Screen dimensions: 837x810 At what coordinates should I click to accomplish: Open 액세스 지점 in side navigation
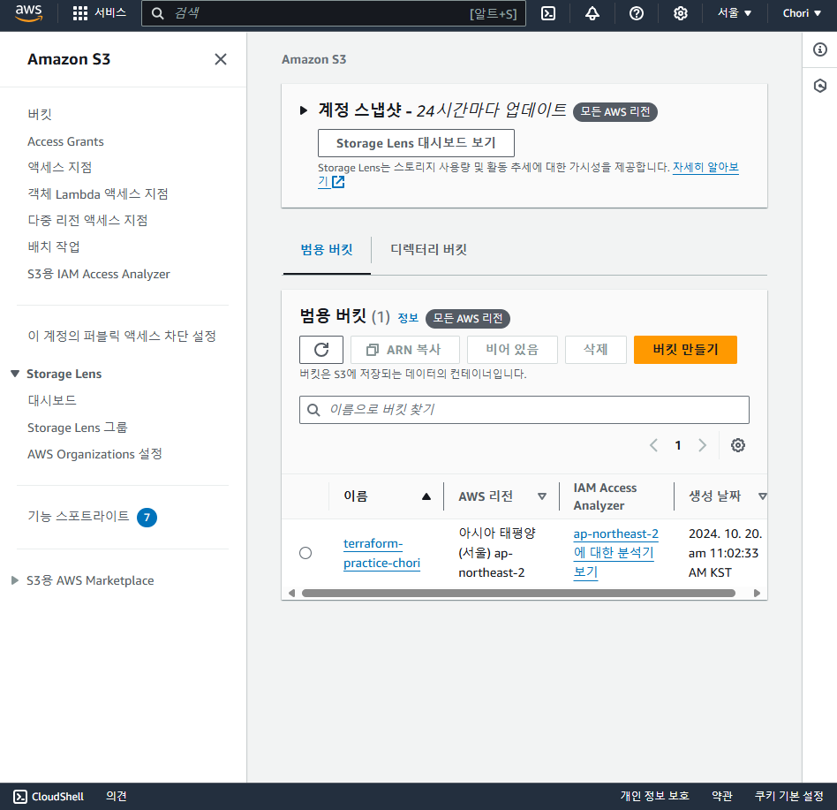point(60,168)
